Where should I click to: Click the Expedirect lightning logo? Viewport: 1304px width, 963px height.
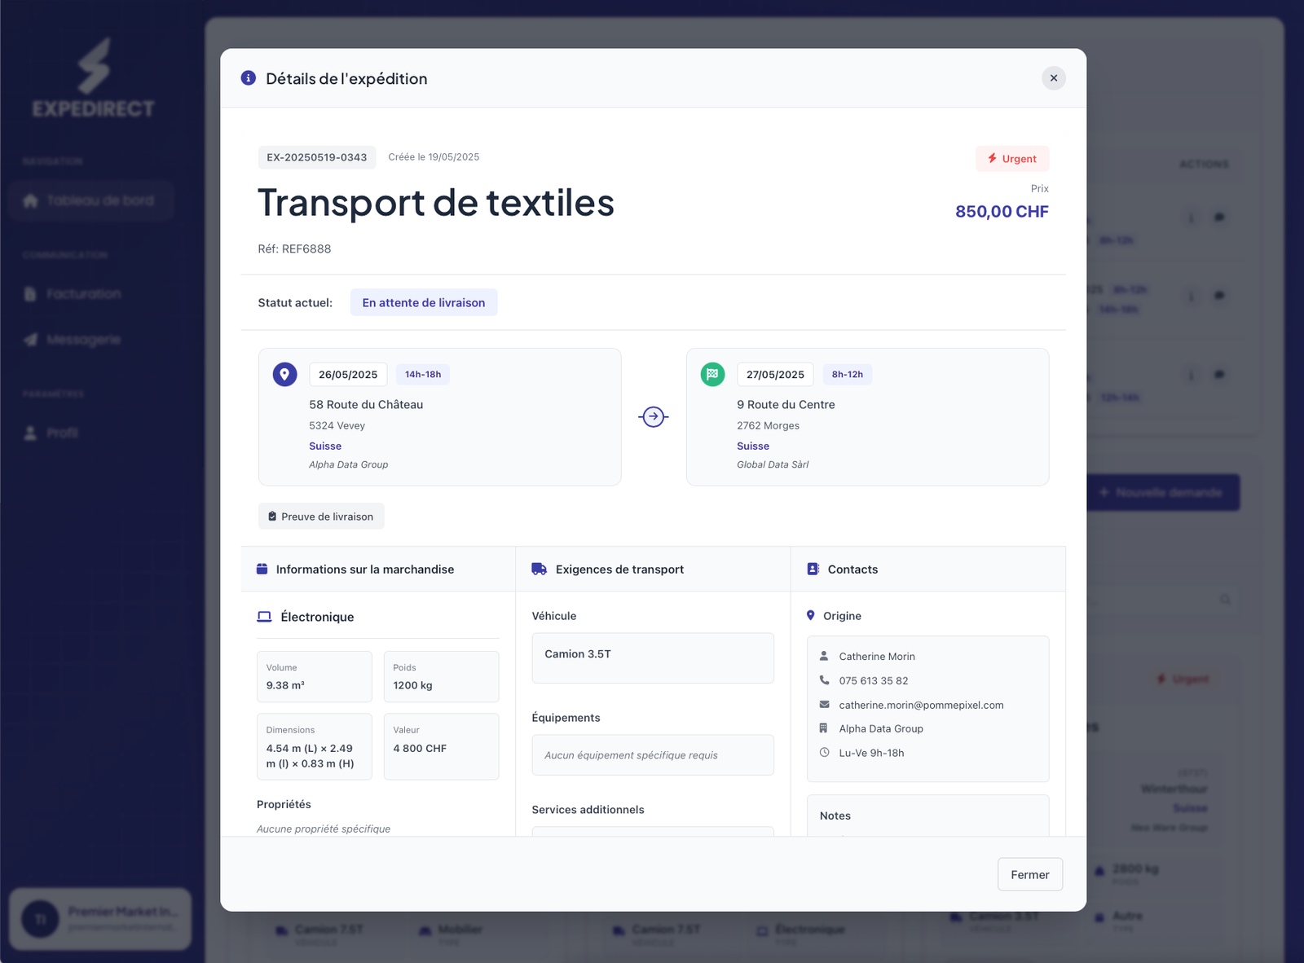tap(94, 65)
